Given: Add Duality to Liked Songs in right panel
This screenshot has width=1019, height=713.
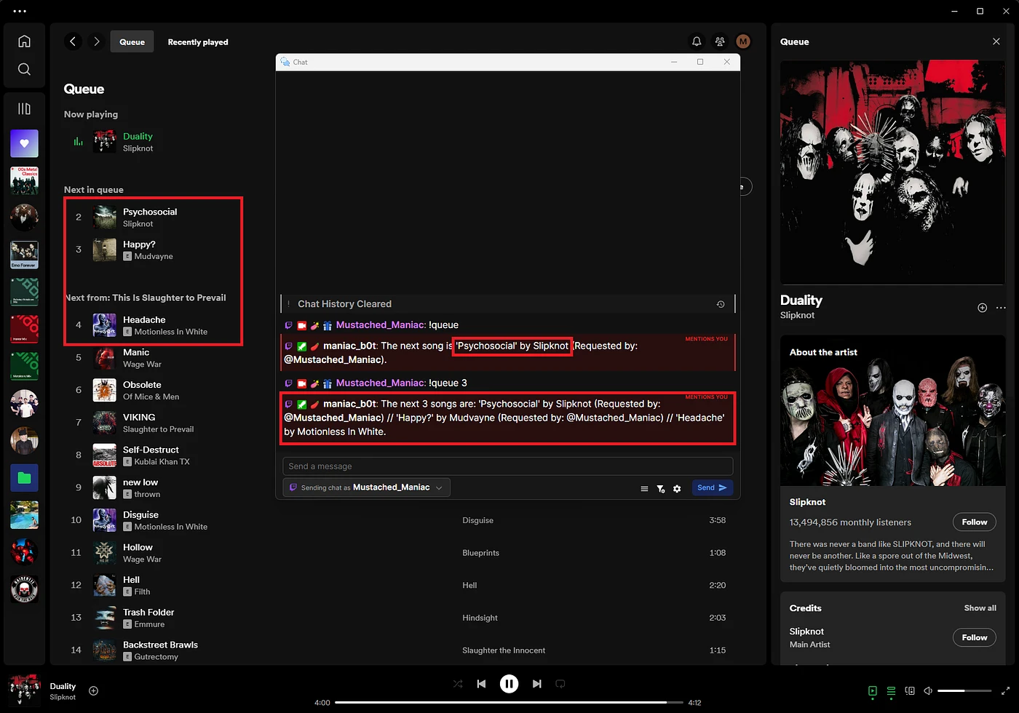Looking at the screenshot, I should 982,308.
